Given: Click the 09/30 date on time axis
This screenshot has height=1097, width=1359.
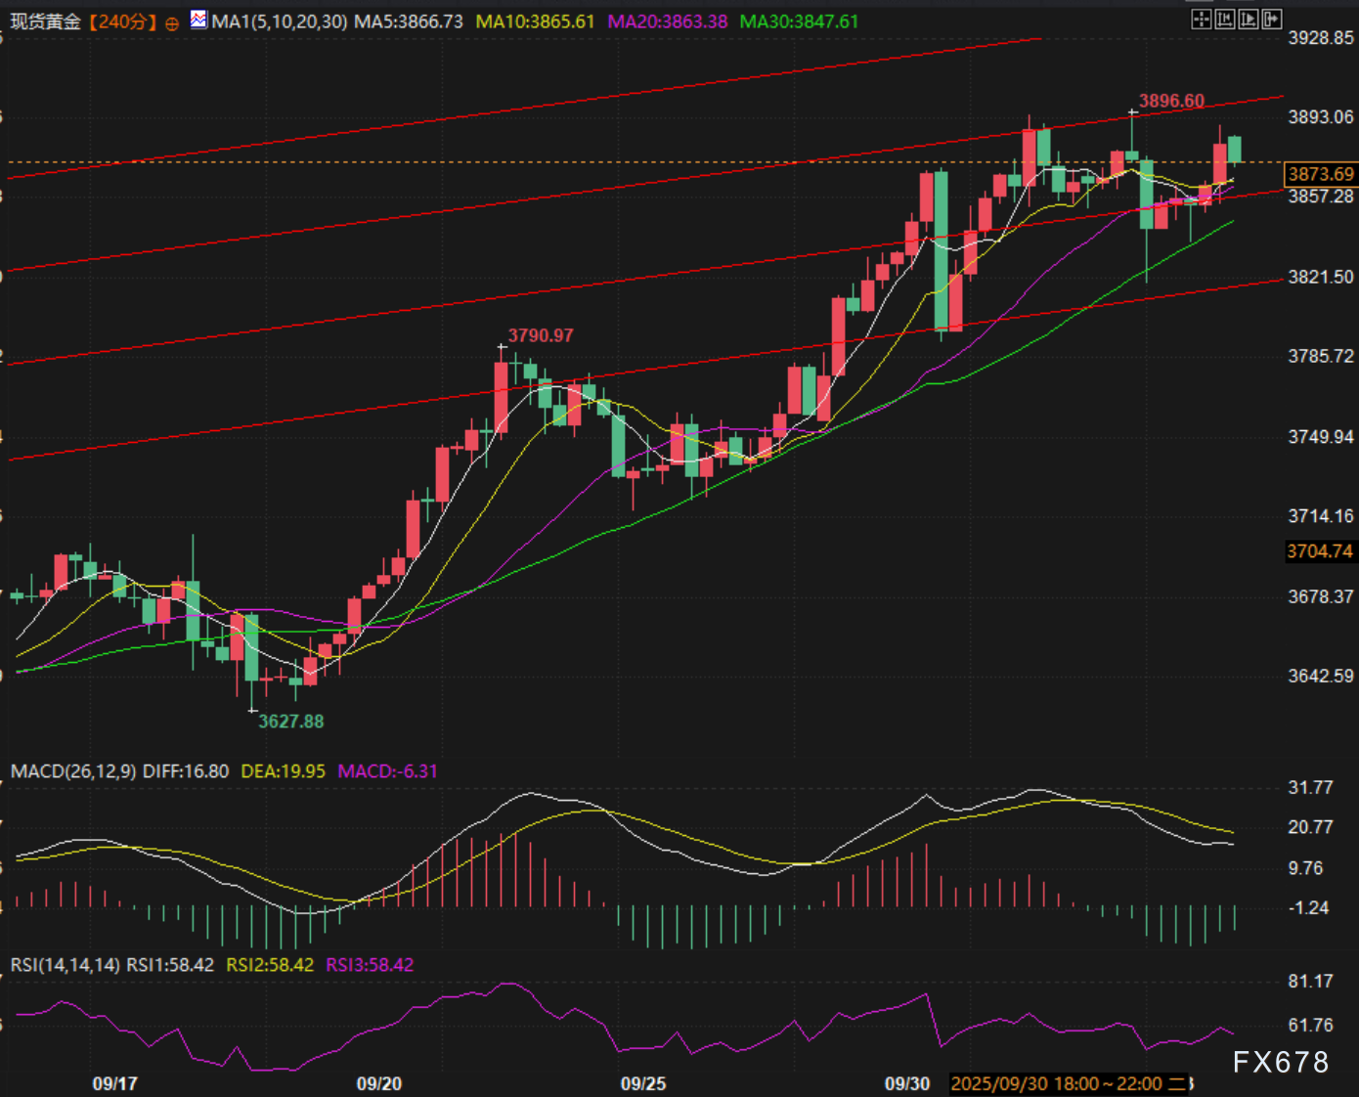Looking at the screenshot, I should [907, 1084].
